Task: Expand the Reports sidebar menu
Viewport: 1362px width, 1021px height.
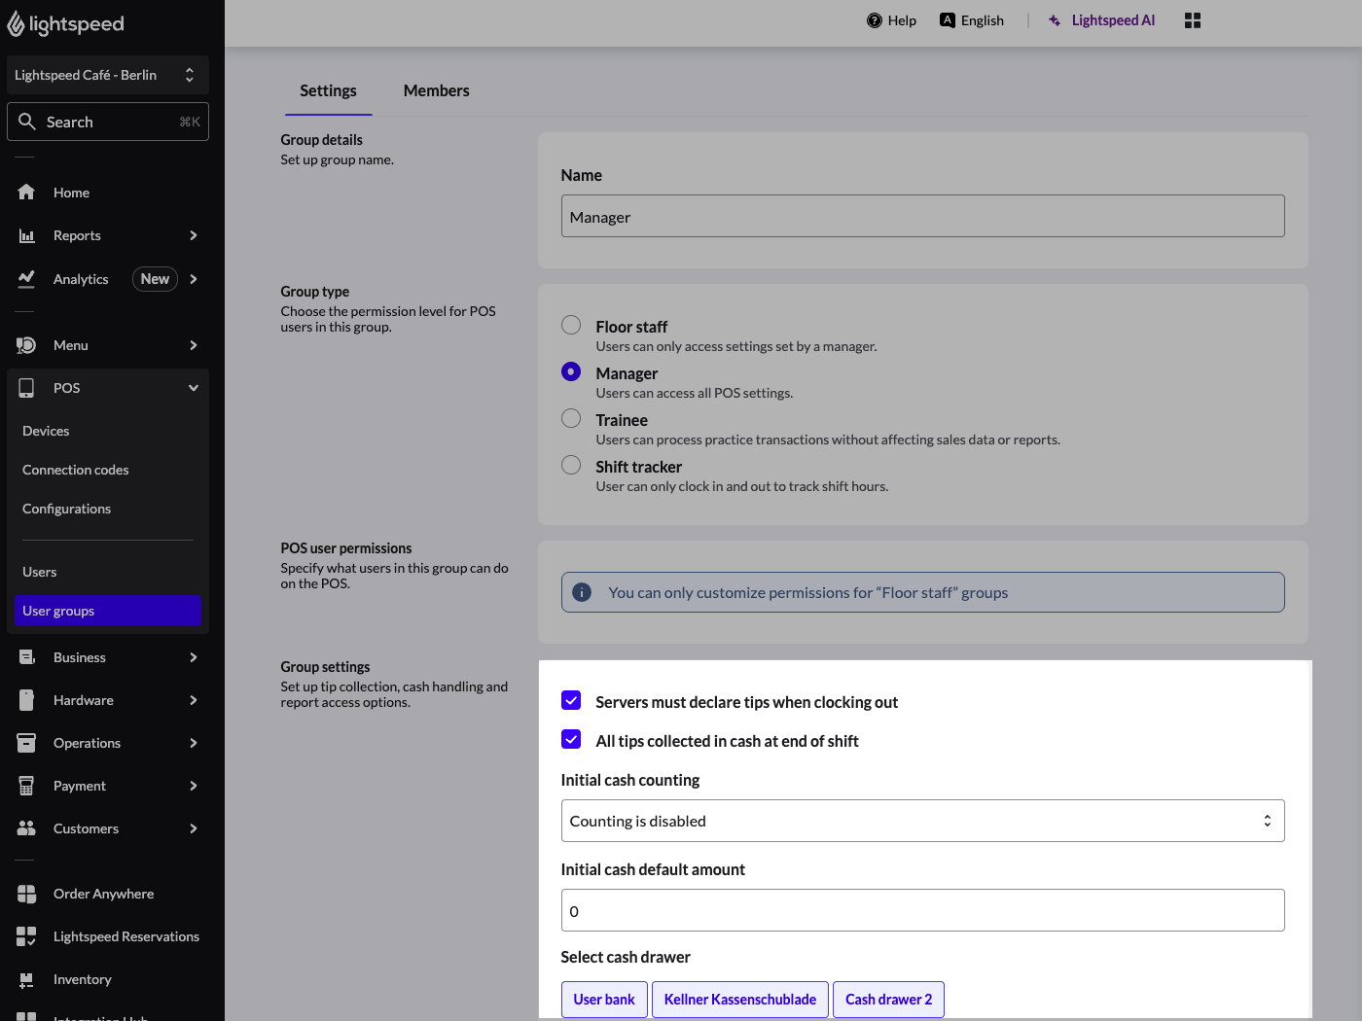Action: [x=193, y=235]
